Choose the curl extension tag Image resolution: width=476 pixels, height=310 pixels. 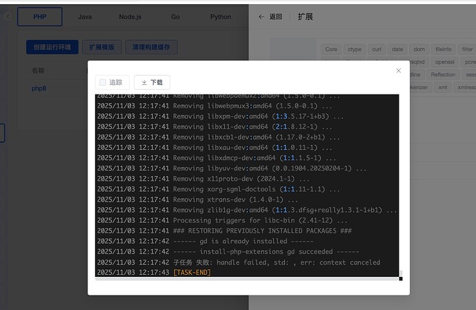pyautogui.click(x=376, y=50)
